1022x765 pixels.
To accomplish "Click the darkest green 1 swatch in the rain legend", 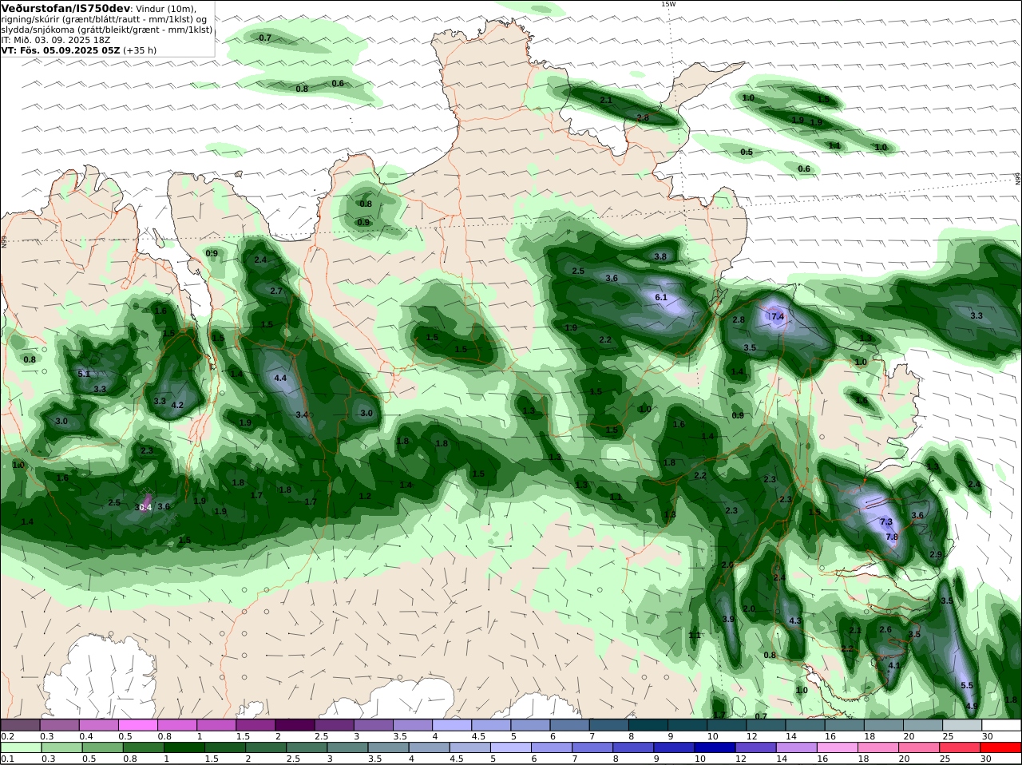I will click(x=184, y=748).
